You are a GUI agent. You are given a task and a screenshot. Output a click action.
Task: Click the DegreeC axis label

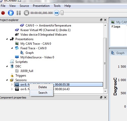pos(115,86)
